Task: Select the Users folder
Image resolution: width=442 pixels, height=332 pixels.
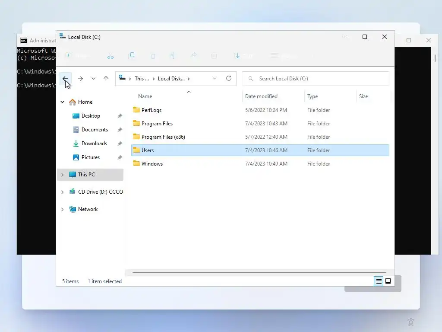Action: coord(260,150)
